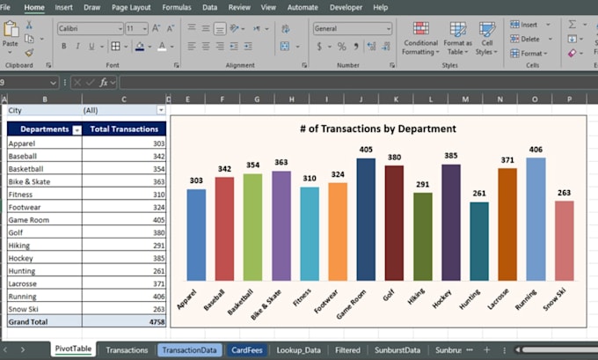Image resolution: width=598 pixels, height=360 pixels.
Task: Apply the Fill Color bucket
Action: (140, 47)
